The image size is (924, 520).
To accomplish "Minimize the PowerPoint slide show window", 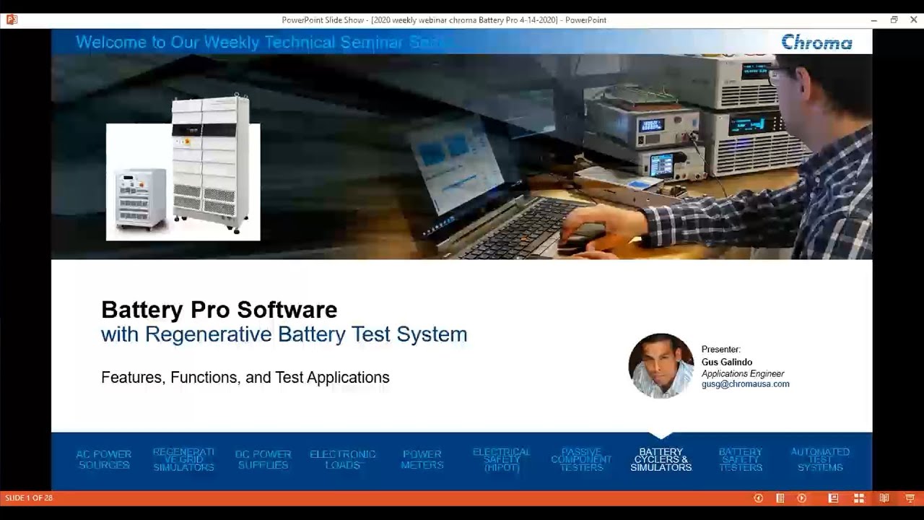I will (x=873, y=19).
